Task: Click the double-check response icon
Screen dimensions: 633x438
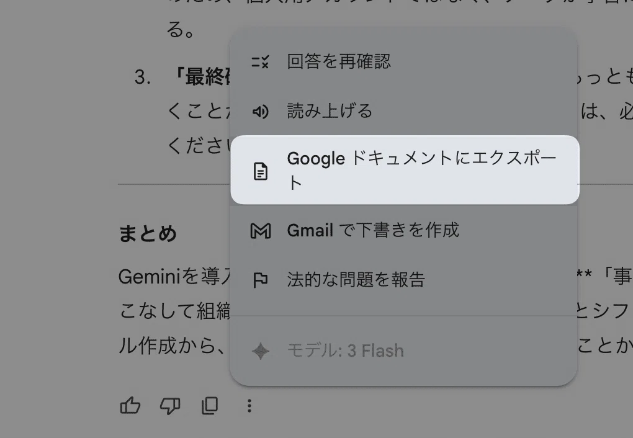Action: point(260,62)
